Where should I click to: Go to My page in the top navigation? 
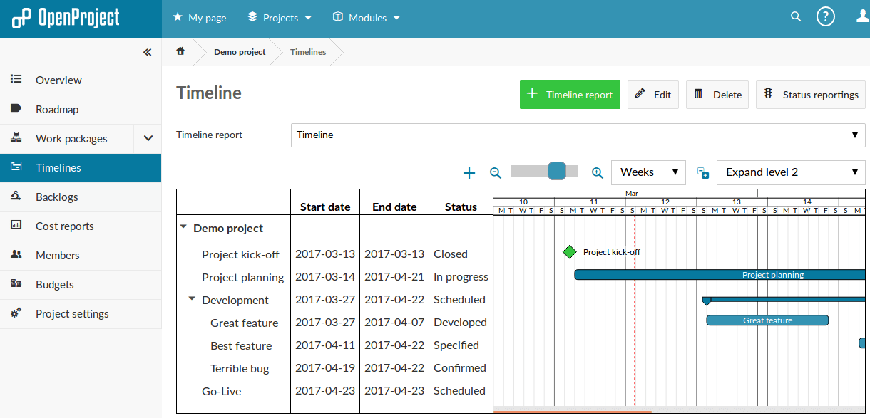pos(200,17)
